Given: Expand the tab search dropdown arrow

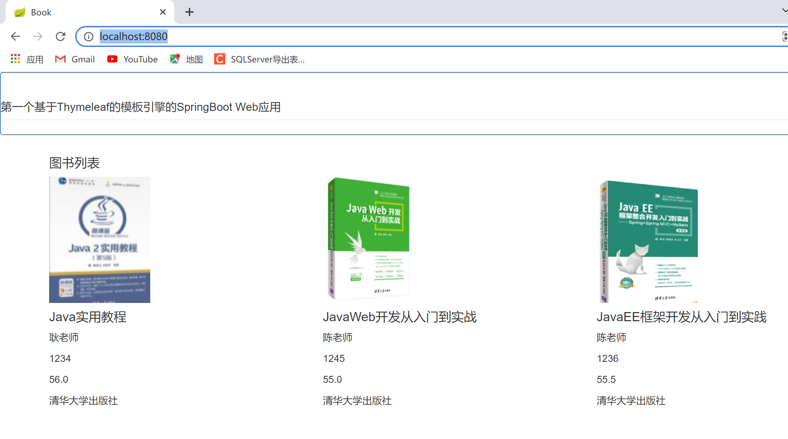Looking at the screenshot, I should (785, 11).
